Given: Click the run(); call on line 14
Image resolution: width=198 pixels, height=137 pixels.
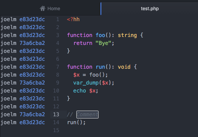Looking at the screenshot, I should coord(76,122).
